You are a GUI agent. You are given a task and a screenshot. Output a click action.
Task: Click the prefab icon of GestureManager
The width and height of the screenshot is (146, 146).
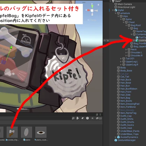point(116,140)
